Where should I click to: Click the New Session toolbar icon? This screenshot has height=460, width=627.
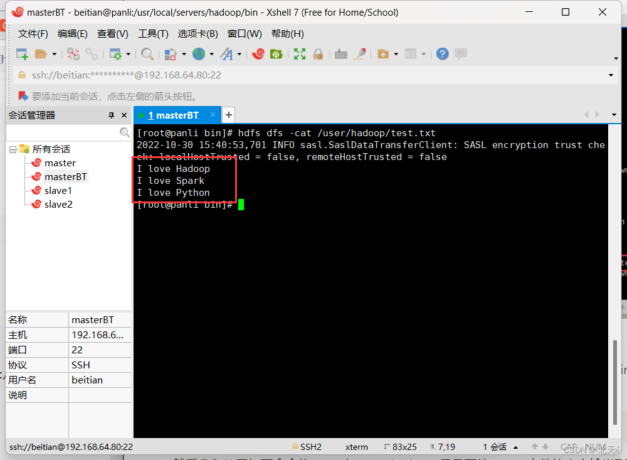point(22,53)
